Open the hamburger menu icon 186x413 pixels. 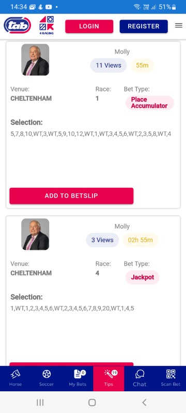(x=179, y=25)
